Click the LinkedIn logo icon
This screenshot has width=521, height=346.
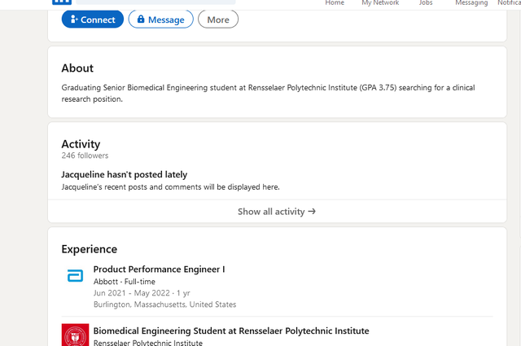point(62,2)
